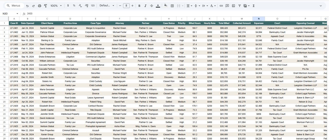
Task: Click client cell 'Zenith Capital'
Action: [x=47, y=110]
